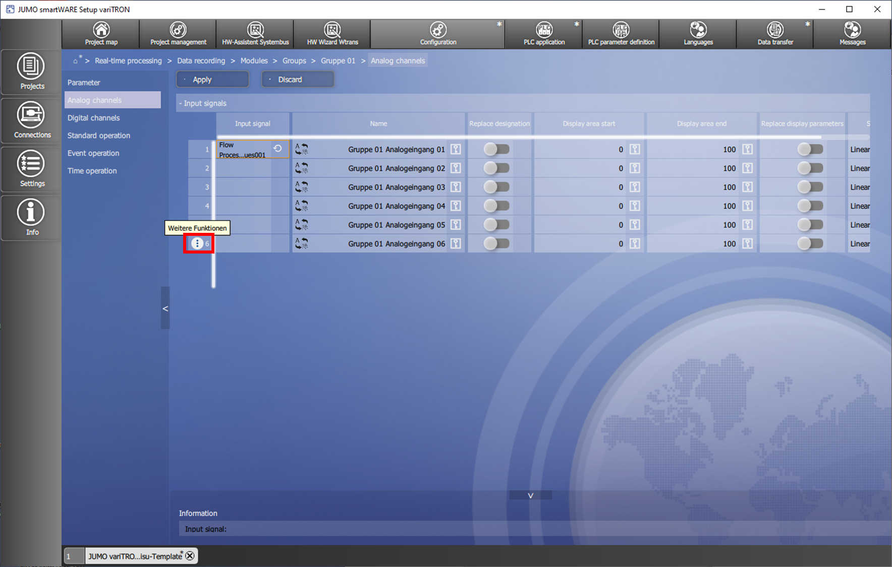The height and width of the screenshot is (567, 892).
Task: Open the Connections sidebar icon
Action: (x=31, y=120)
